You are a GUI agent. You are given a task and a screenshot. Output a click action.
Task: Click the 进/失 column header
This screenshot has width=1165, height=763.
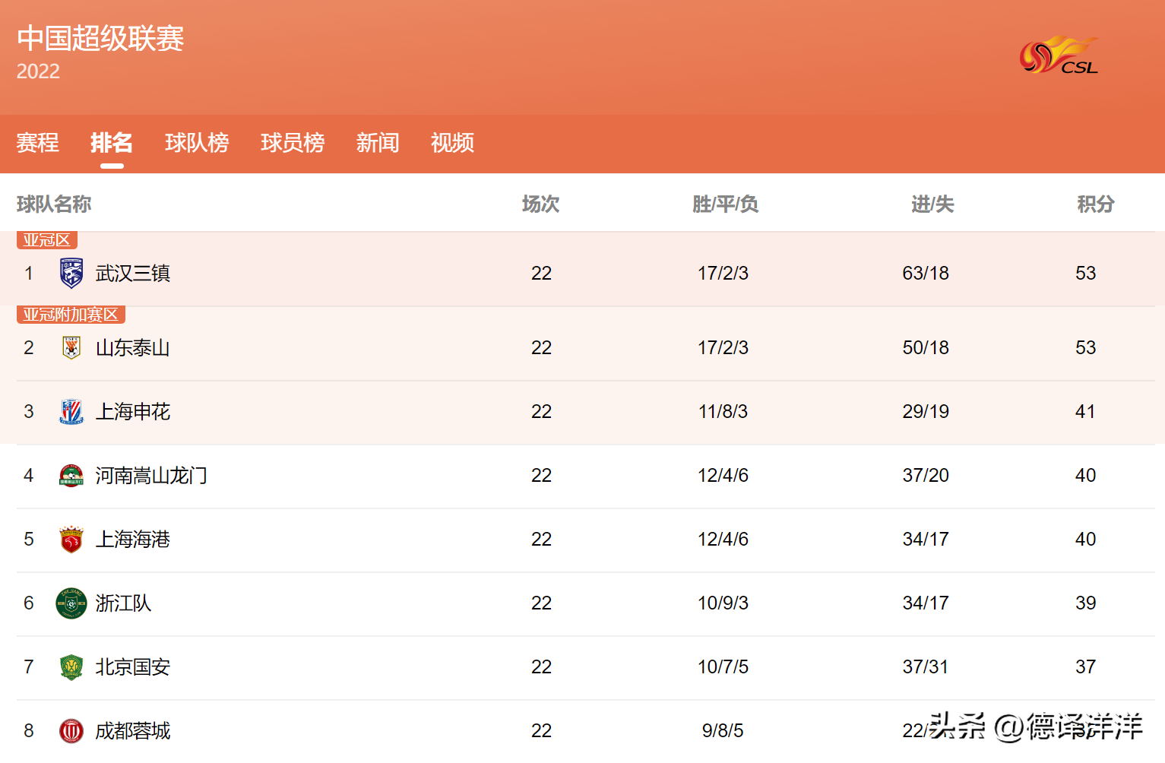point(932,204)
